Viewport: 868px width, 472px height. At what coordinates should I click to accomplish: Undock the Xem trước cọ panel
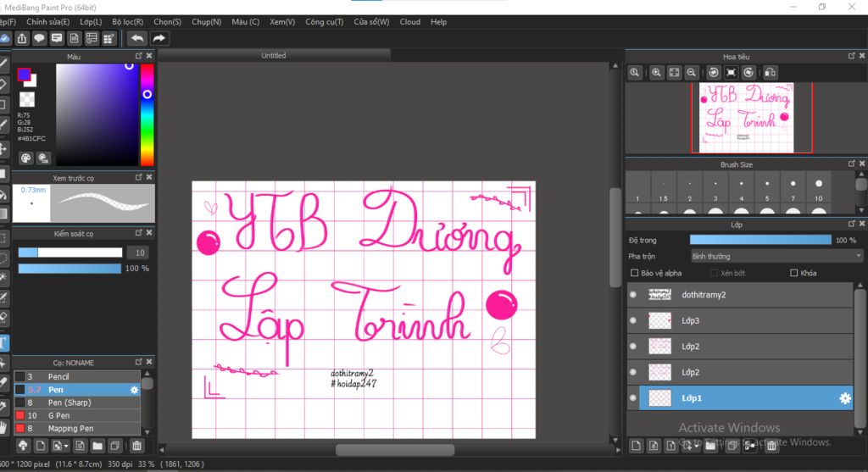[x=138, y=177]
